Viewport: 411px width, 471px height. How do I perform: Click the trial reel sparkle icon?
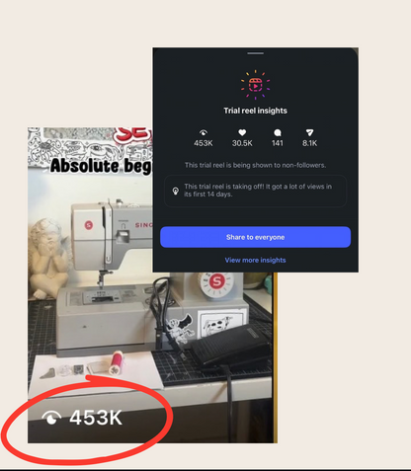(x=255, y=85)
